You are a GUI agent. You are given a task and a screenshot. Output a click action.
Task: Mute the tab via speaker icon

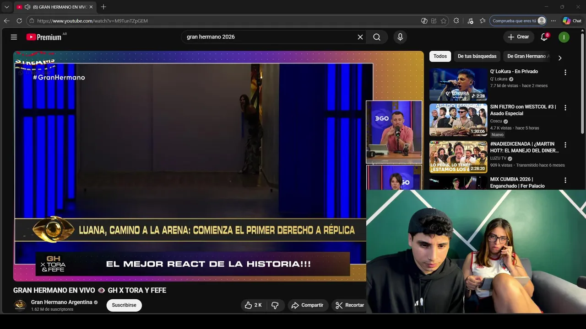click(27, 7)
